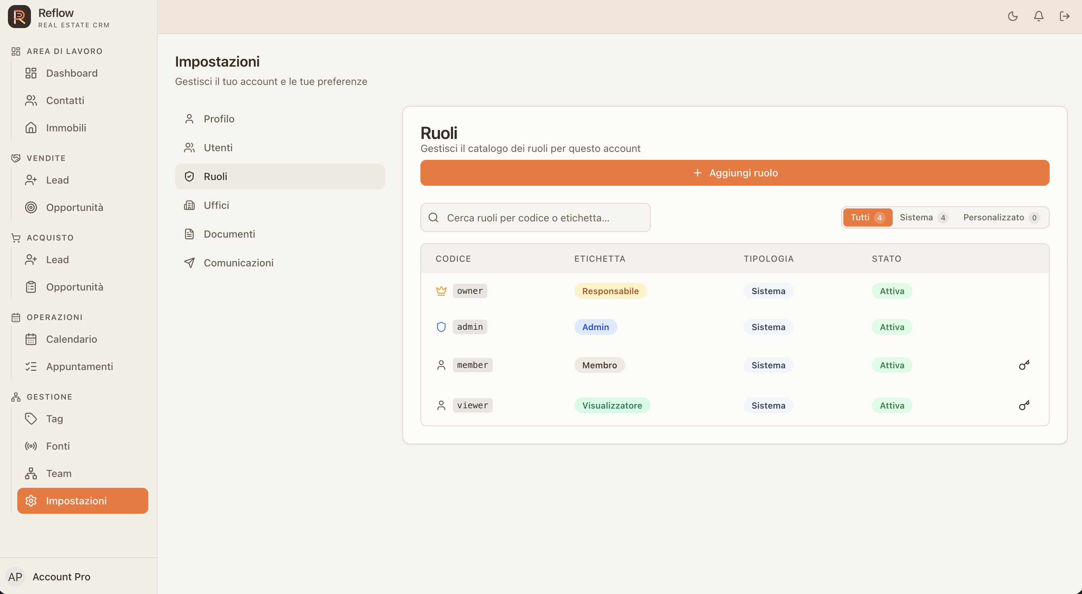
Task: Switch to Utenti settings
Action: (280, 148)
